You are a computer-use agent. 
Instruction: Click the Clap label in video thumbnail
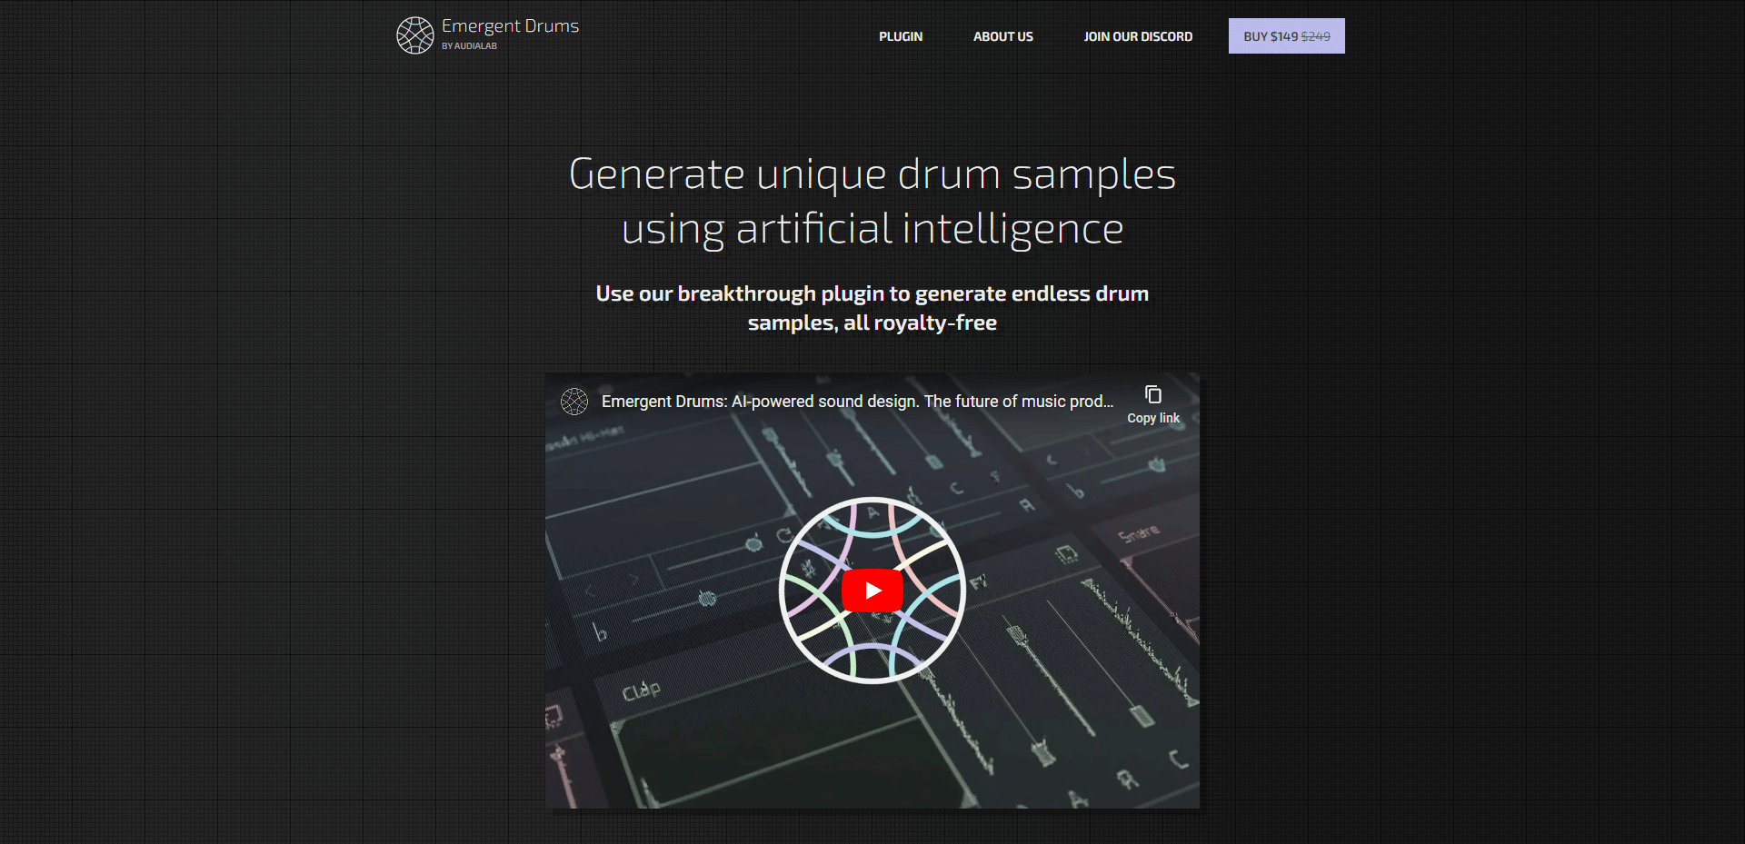pos(642,690)
